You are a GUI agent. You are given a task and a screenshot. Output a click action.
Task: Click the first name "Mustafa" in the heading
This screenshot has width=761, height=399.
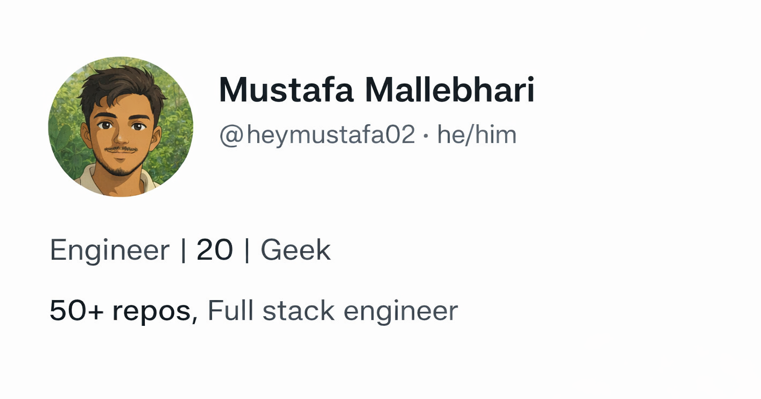click(286, 90)
